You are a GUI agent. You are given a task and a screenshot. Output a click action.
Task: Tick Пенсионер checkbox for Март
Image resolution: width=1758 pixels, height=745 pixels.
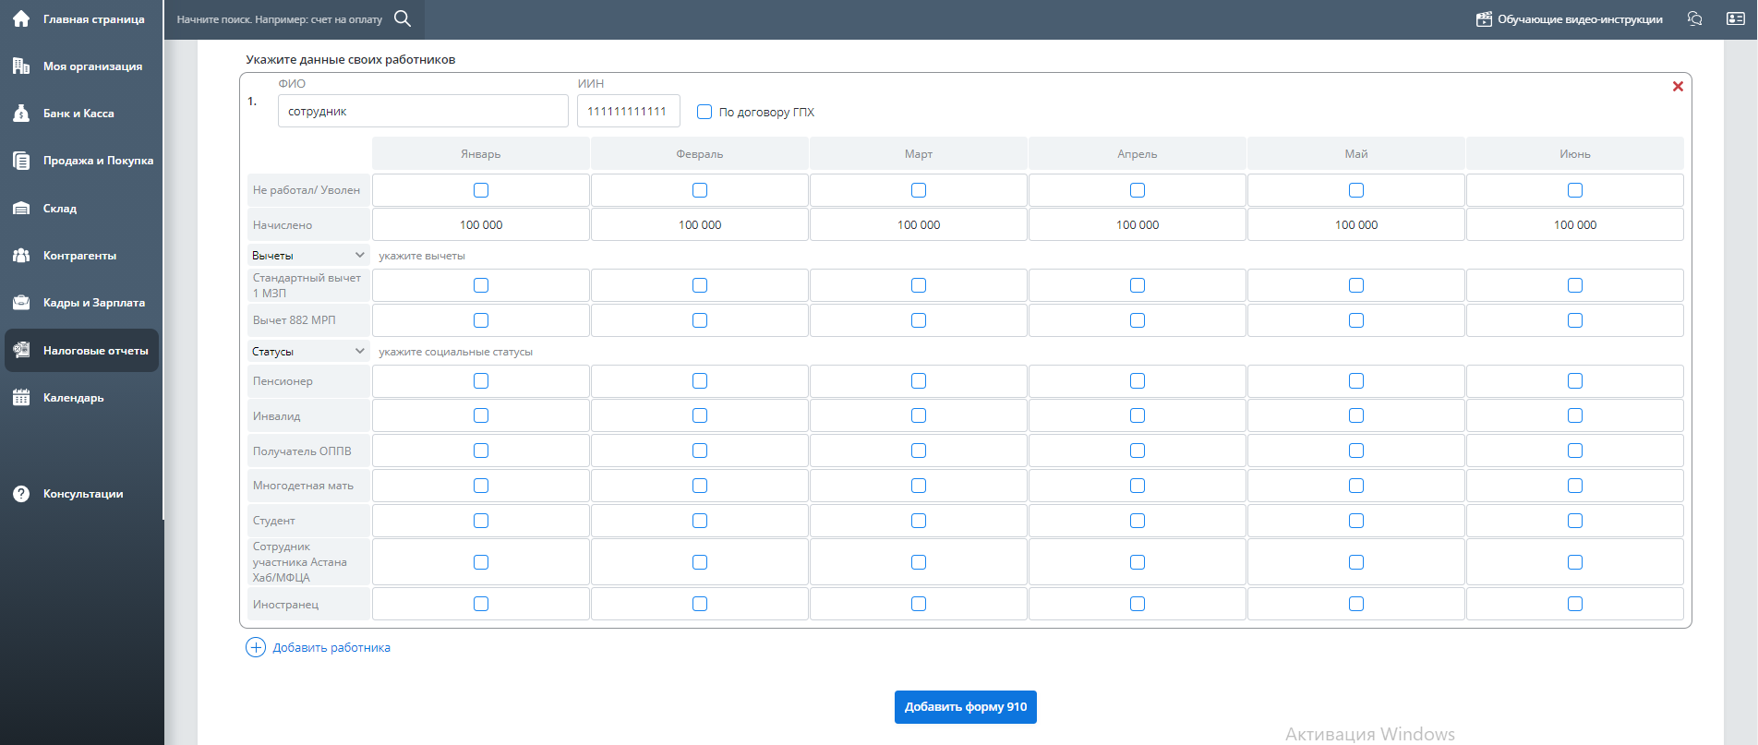tap(919, 381)
